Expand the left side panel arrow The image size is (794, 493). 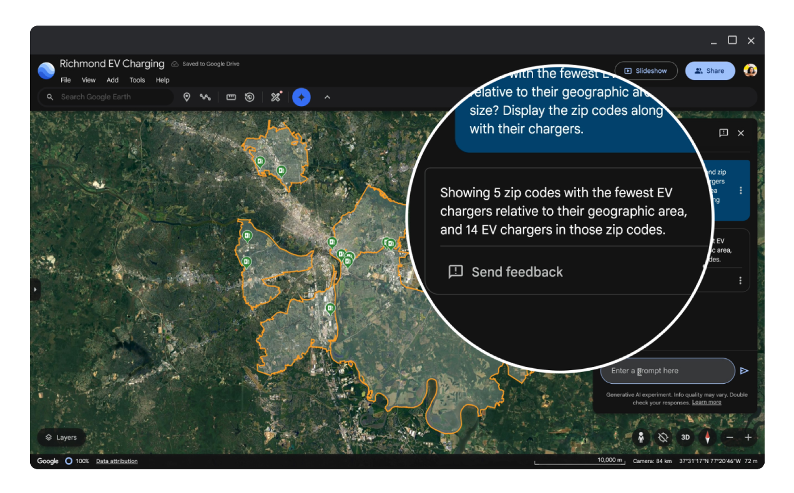pos(35,290)
